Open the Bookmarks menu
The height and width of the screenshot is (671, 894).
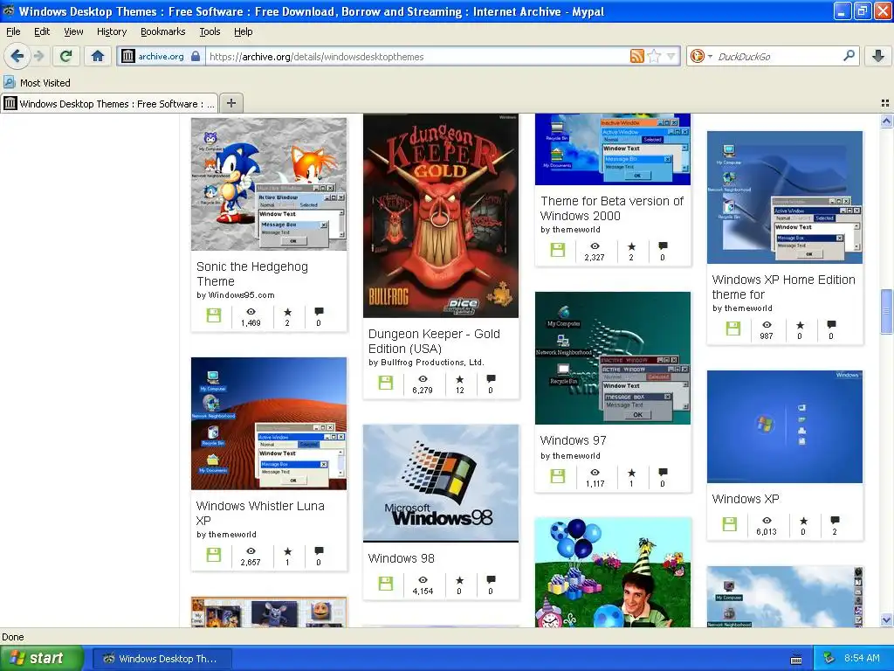pyautogui.click(x=163, y=31)
